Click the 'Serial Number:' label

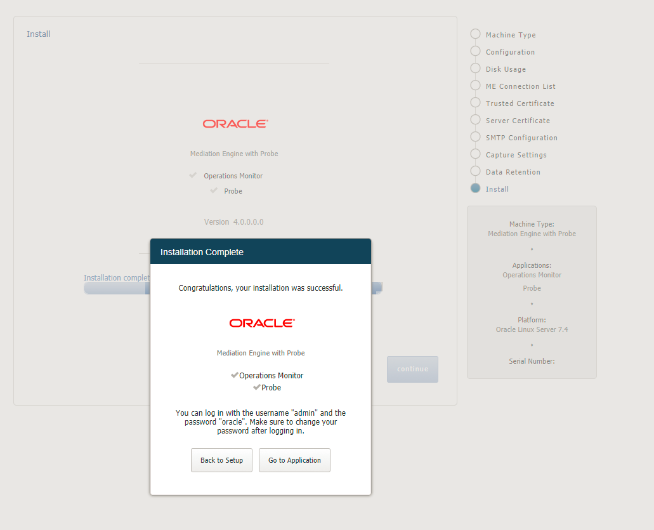532,361
